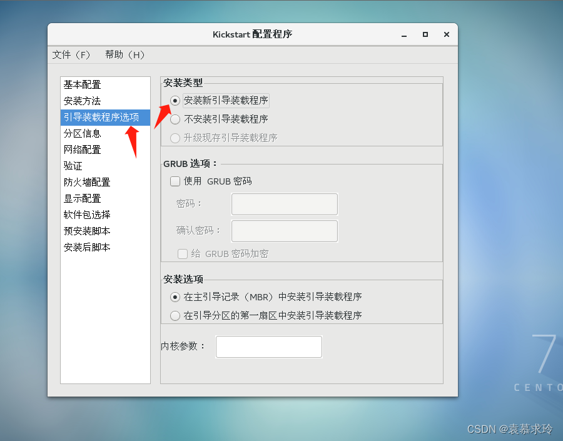This screenshot has height=441, width=563.
Task: Click the 密码 input field
Action: click(x=285, y=204)
